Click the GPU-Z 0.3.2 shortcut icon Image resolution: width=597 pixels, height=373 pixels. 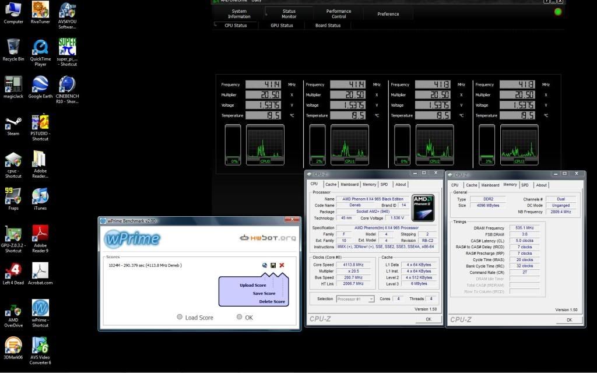click(x=13, y=239)
